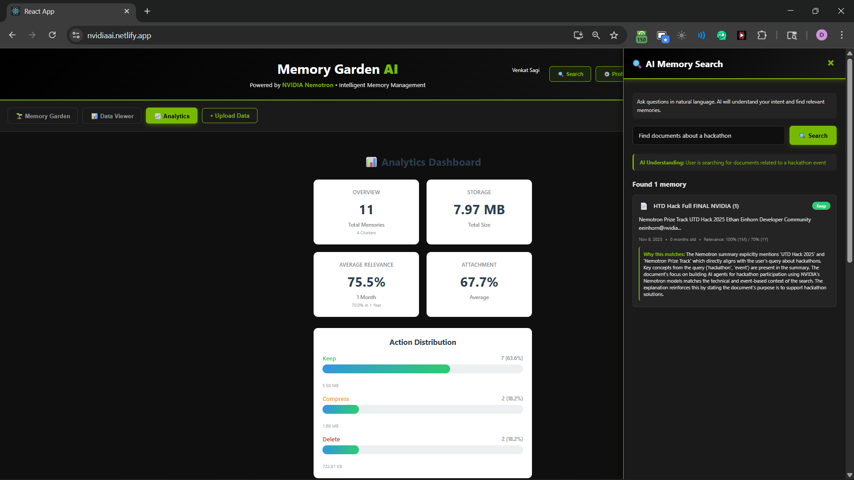Image resolution: width=854 pixels, height=480 pixels.
Task: Close the AI Memory Search panel
Action: [x=830, y=63]
